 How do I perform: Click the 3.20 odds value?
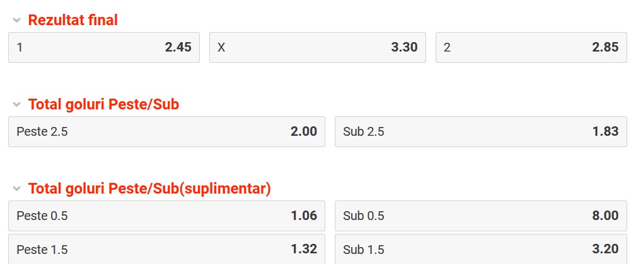point(605,249)
